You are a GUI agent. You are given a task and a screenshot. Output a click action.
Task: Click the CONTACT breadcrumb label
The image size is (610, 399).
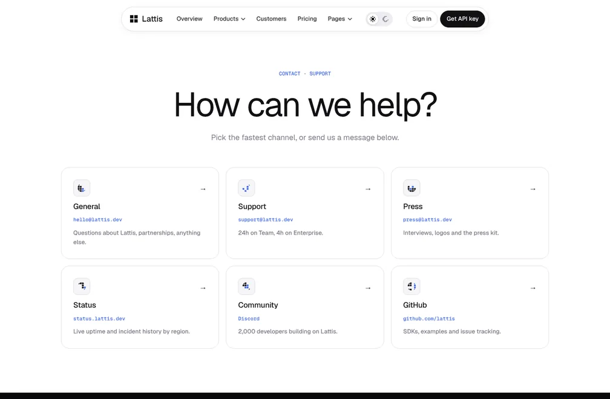point(289,73)
